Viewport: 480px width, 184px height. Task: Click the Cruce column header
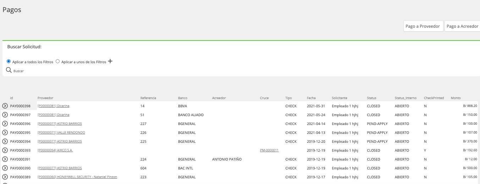click(264, 98)
